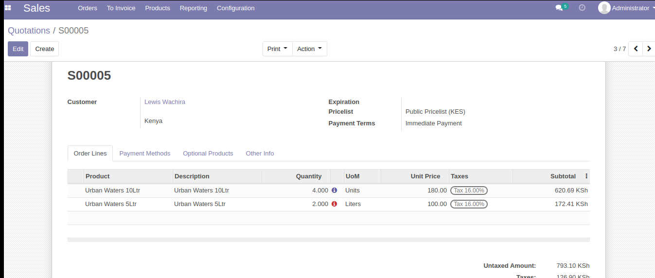Expand the Action dropdown
655x278 pixels.
point(309,49)
